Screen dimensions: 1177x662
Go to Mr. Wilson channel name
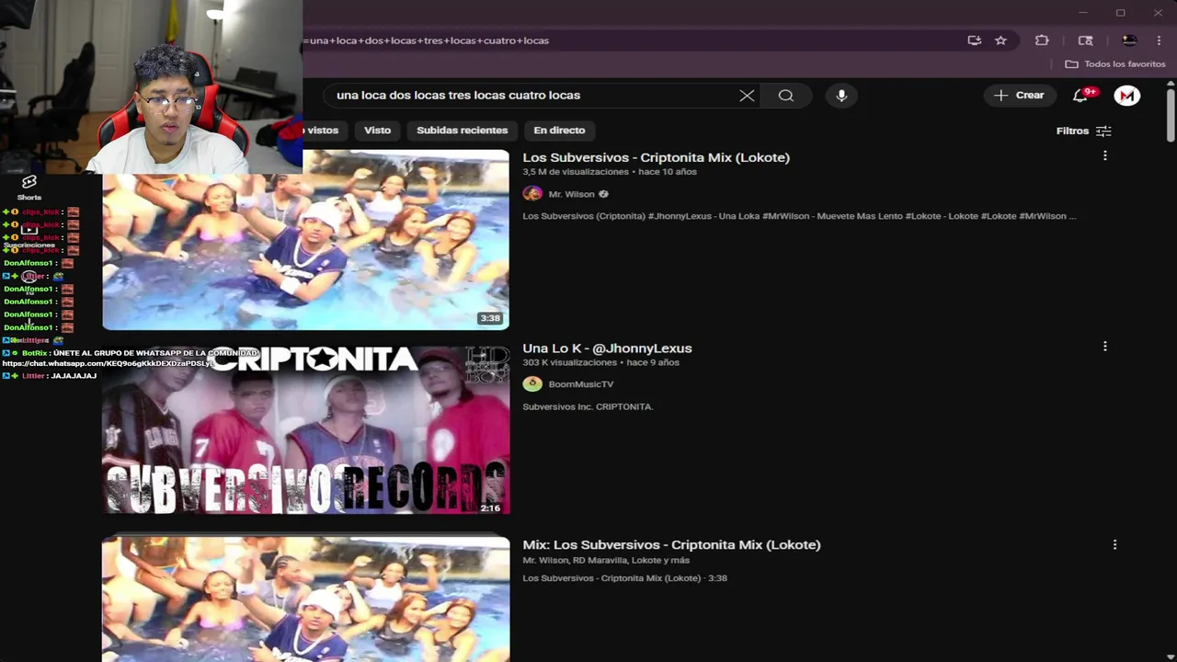coord(571,194)
